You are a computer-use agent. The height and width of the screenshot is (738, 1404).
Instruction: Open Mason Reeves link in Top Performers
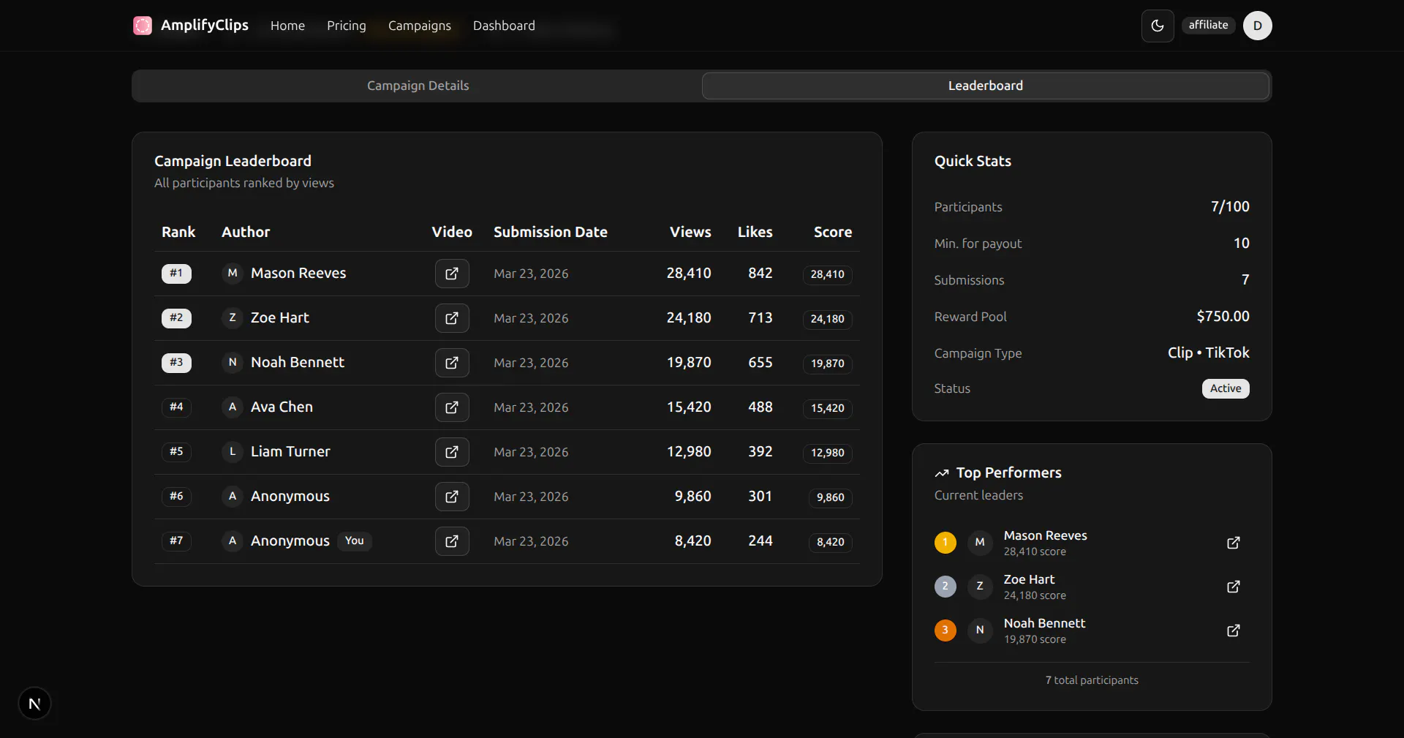coord(1233,543)
